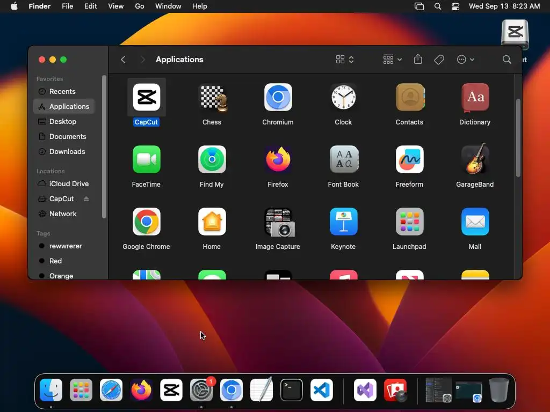Select the Clock app icon
550x412 pixels.
[x=343, y=97]
